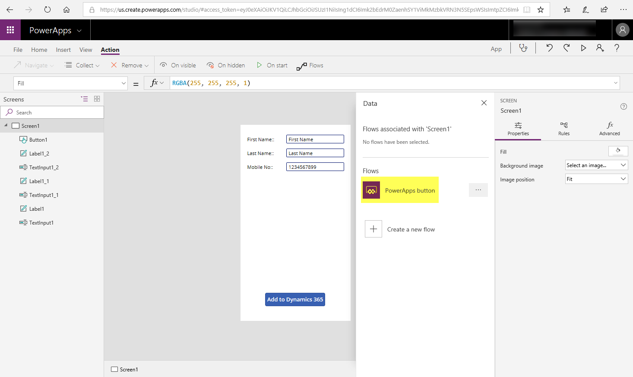The image size is (633, 377).
Task: Click On start action
Action: (272, 65)
